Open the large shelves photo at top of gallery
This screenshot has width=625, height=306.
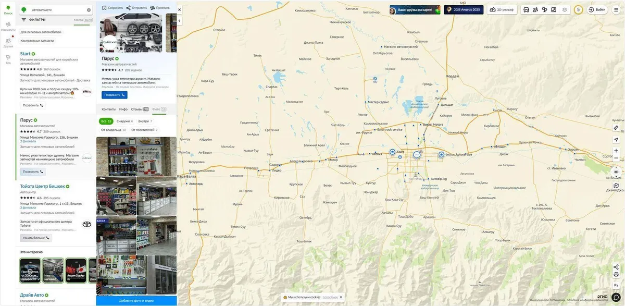click(136, 156)
